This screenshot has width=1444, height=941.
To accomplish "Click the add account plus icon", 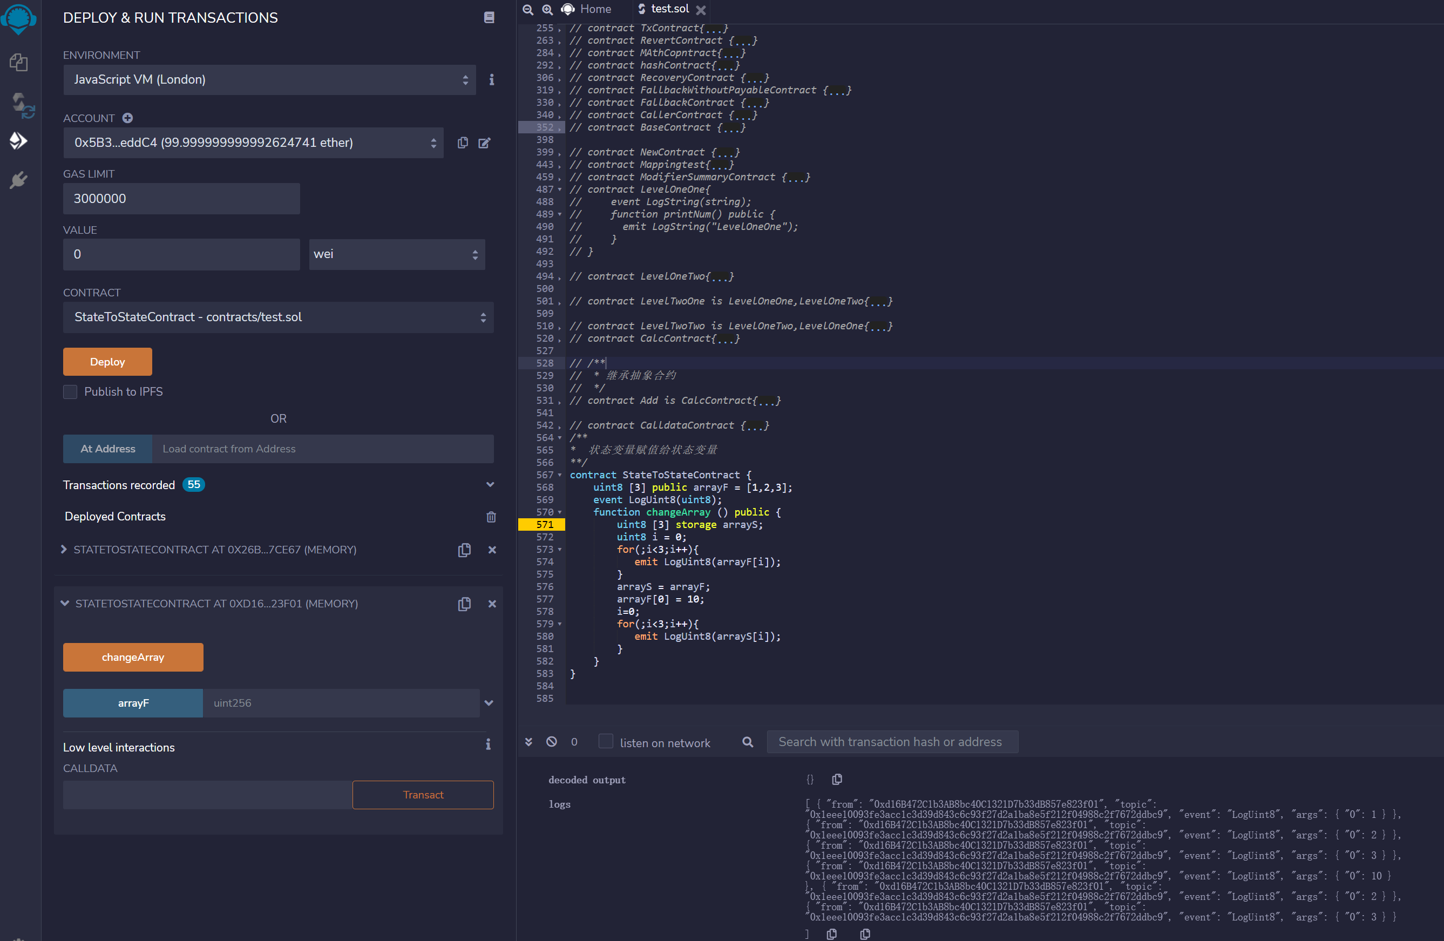I will (x=127, y=118).
